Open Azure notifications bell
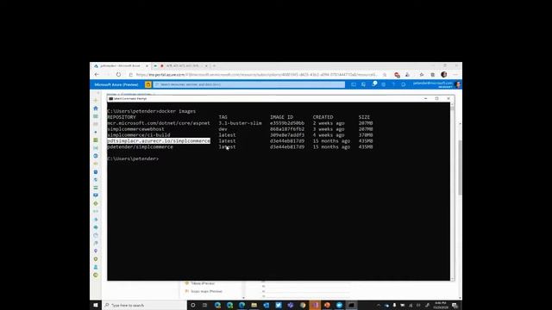Viewport: 552px width, 310px height. coord(373,84)
